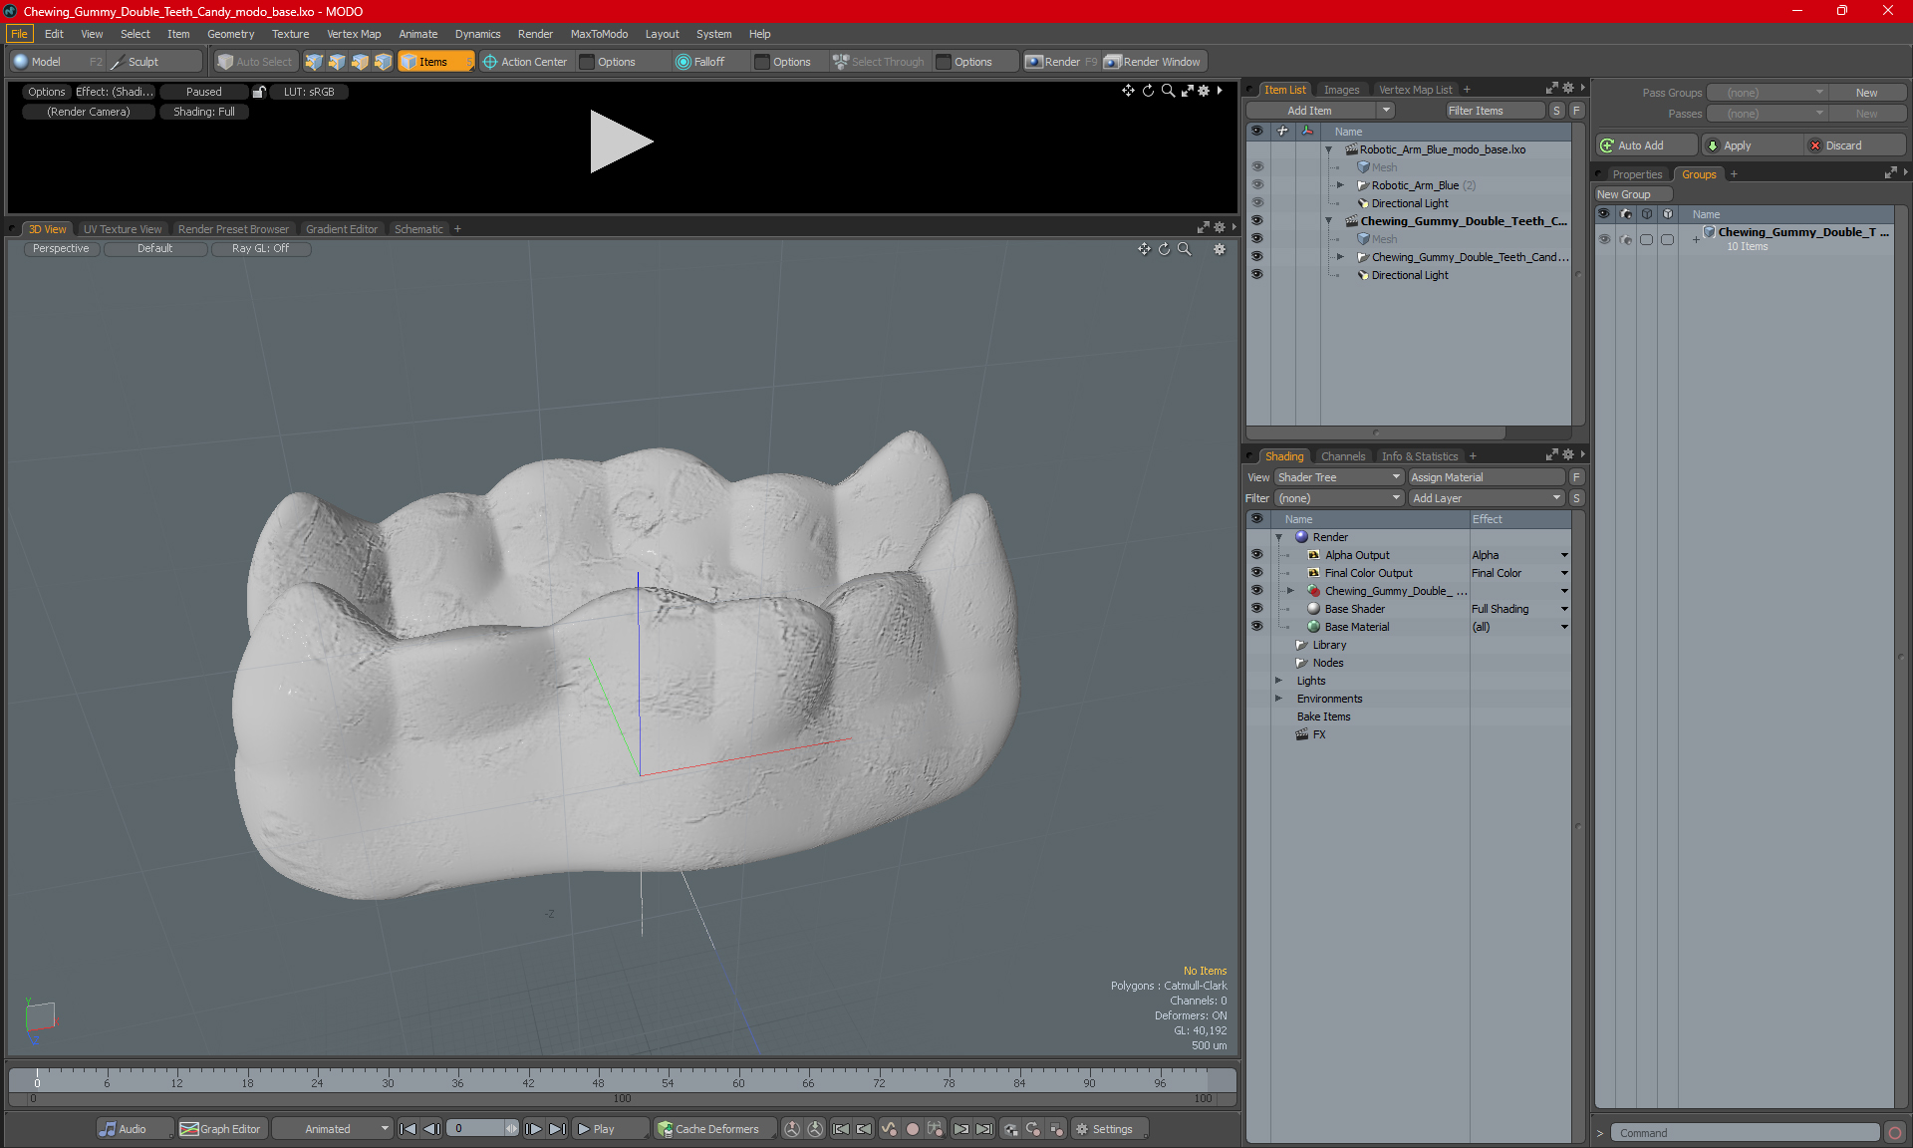The width and height of the screenshot is (1913, 1148).
Task: Open the Render Window icon
Action: click(1113, 62)
